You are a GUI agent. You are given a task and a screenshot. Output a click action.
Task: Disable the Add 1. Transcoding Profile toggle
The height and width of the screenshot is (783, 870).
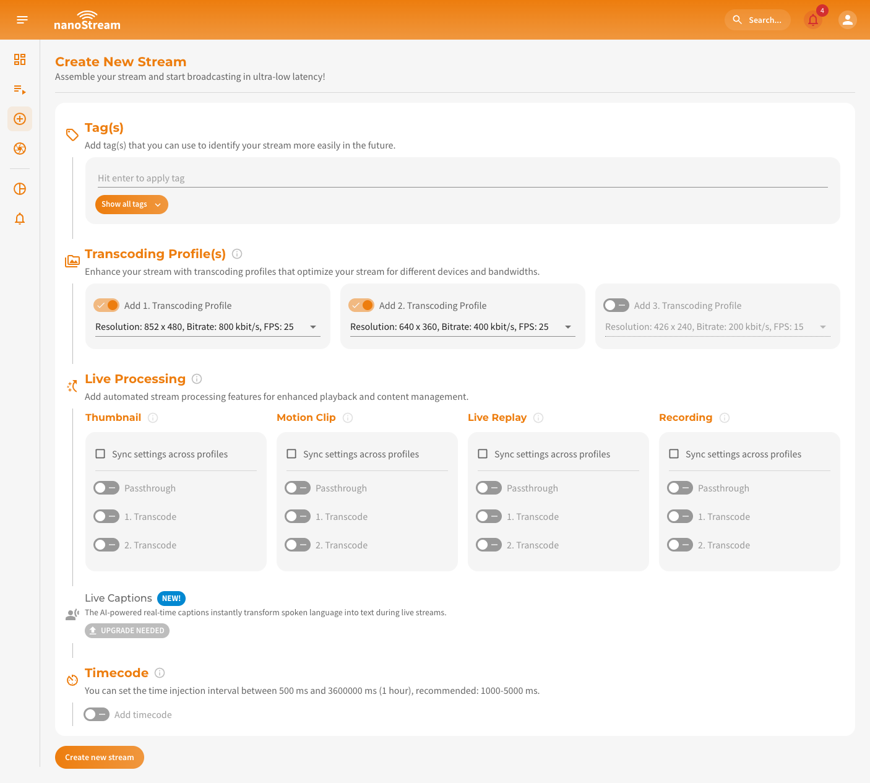106,305
